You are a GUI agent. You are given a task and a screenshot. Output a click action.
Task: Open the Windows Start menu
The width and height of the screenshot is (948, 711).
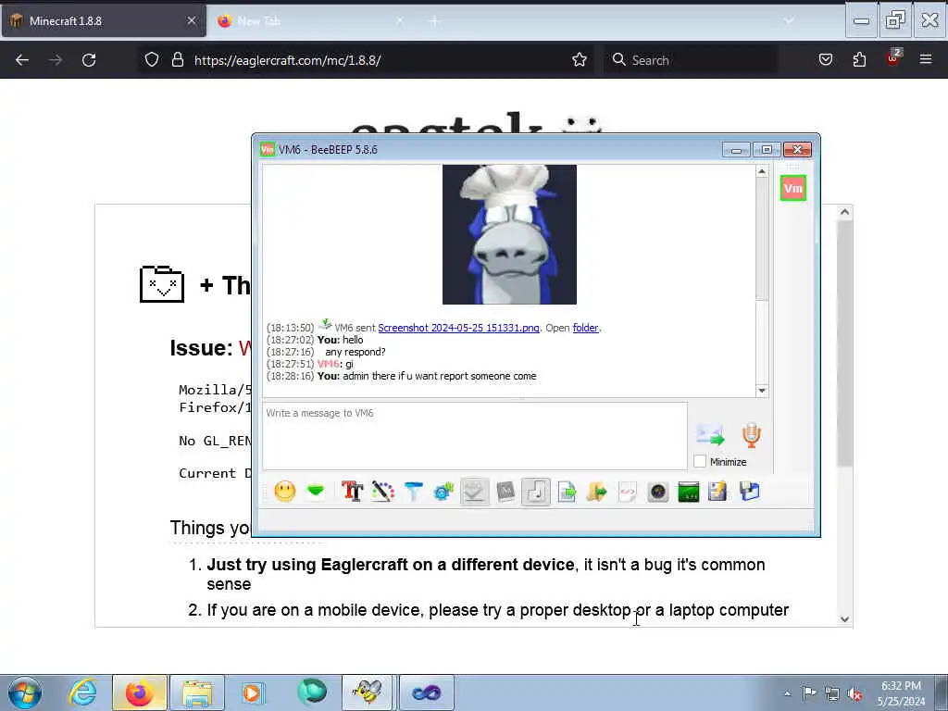pyautogui.click(x=24, y=692)
